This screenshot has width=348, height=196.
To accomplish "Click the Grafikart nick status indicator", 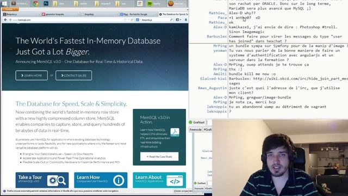I will click(190, 122).
